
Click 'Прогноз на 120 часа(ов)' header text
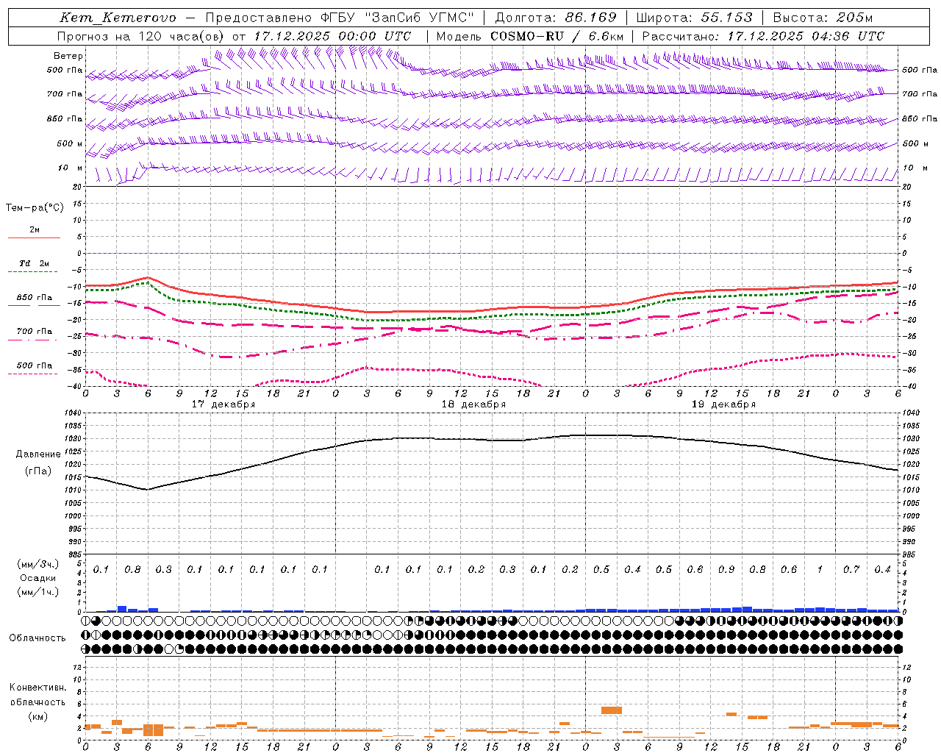[140, 36]
